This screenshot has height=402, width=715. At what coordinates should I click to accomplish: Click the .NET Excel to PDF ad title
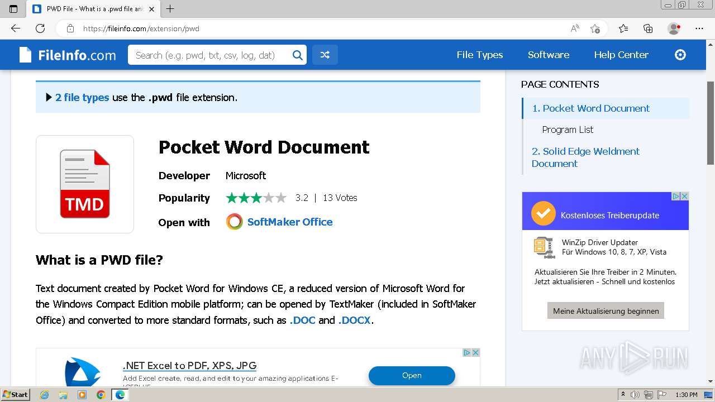(189, 366)
